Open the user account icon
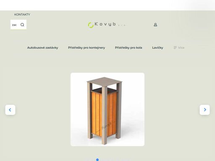The image size is (215, 161). point(155,25)
